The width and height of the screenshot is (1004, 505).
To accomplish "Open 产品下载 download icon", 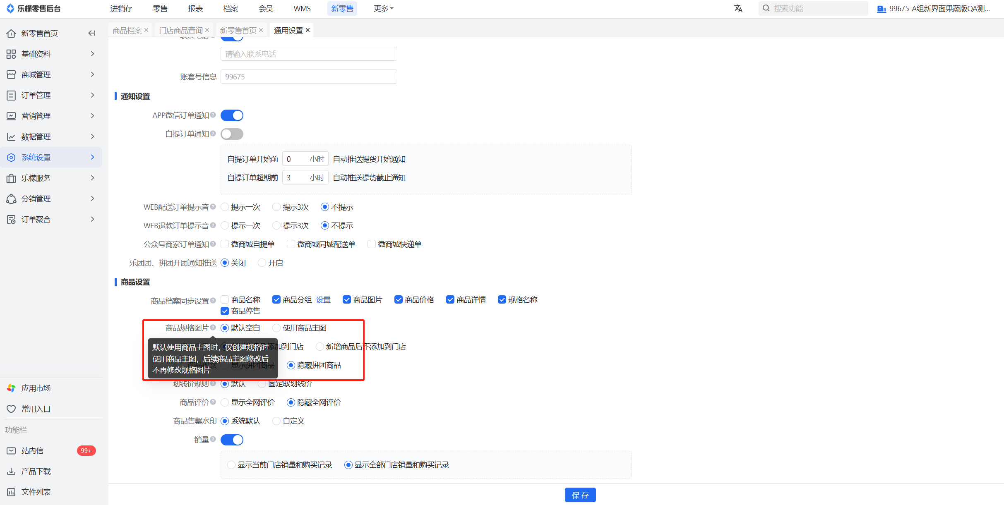I will point(11,471).
